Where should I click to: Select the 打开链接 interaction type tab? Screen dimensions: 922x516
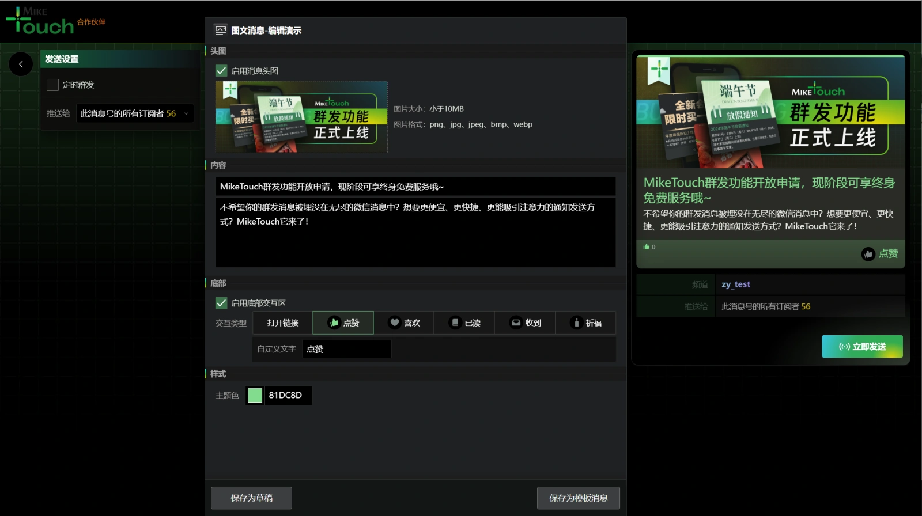282,323
